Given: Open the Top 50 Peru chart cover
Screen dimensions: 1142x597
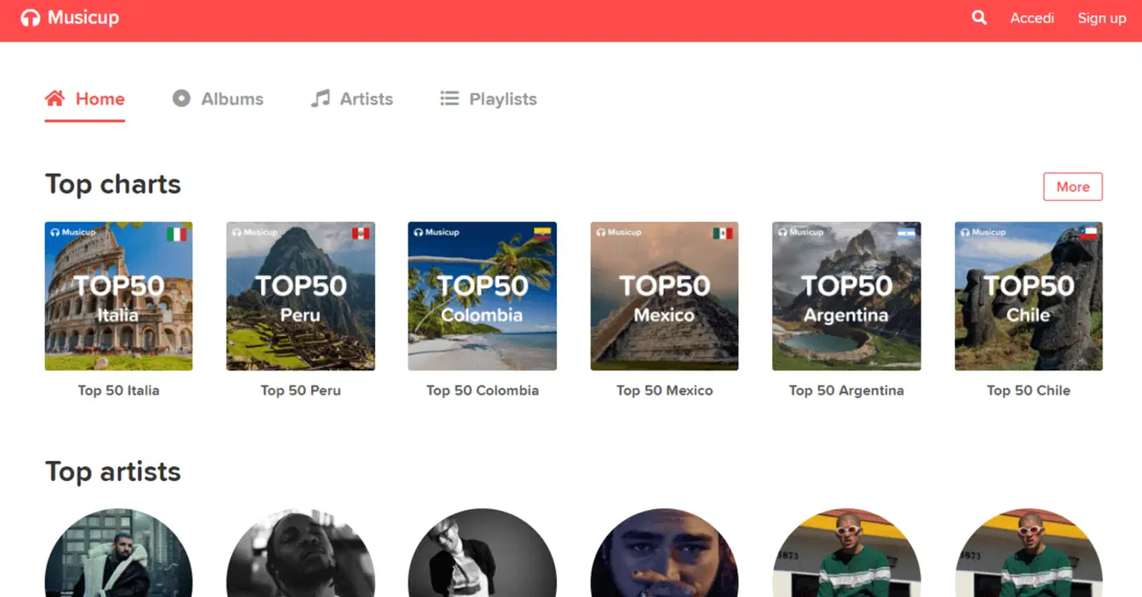Looking at the screenshot, I should click(300, 296).
